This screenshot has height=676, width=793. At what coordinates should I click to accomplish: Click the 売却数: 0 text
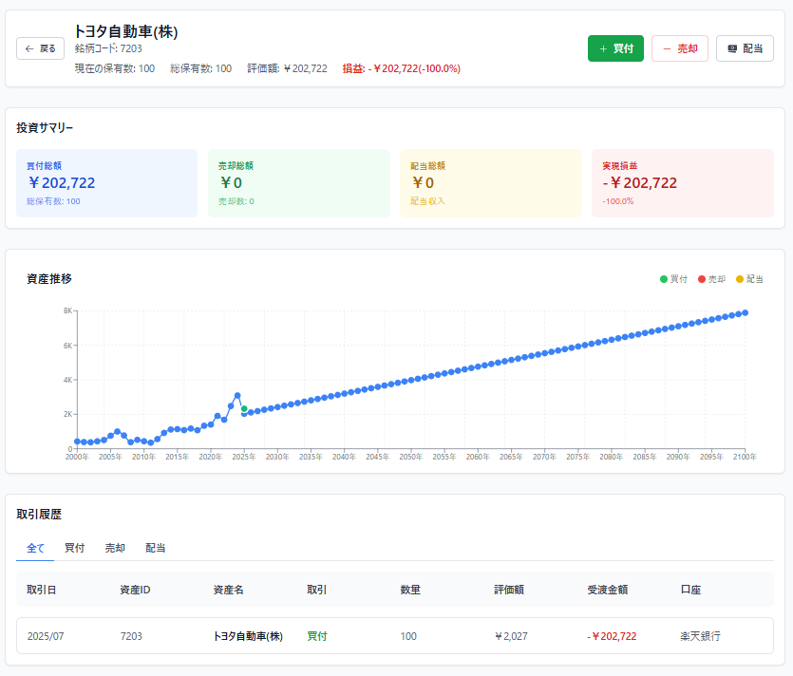[x=236, y=201]
